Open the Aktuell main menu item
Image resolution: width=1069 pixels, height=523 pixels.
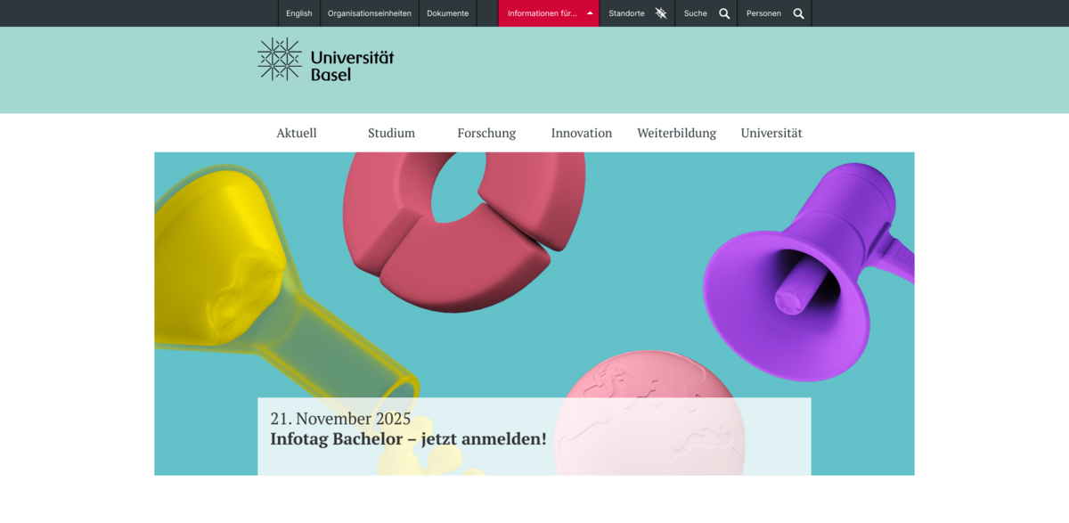(297, 133)
